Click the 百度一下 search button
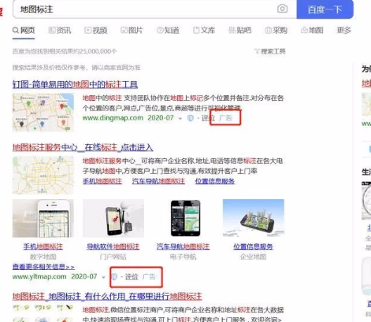 click(x=325, y=9)
